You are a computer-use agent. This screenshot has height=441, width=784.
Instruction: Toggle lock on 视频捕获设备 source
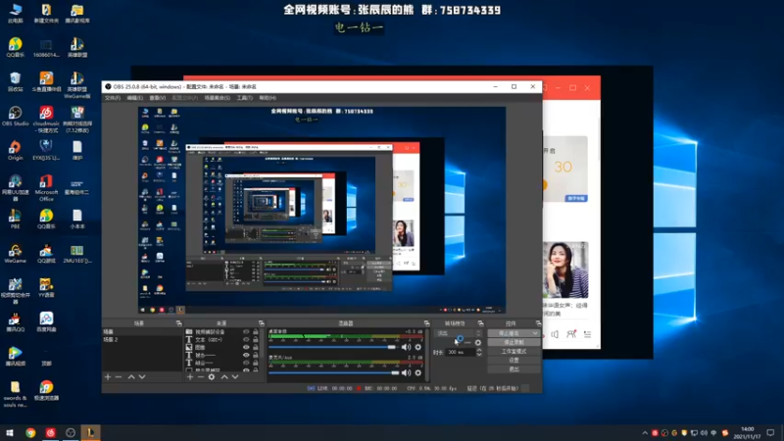[x=256, y=331]
